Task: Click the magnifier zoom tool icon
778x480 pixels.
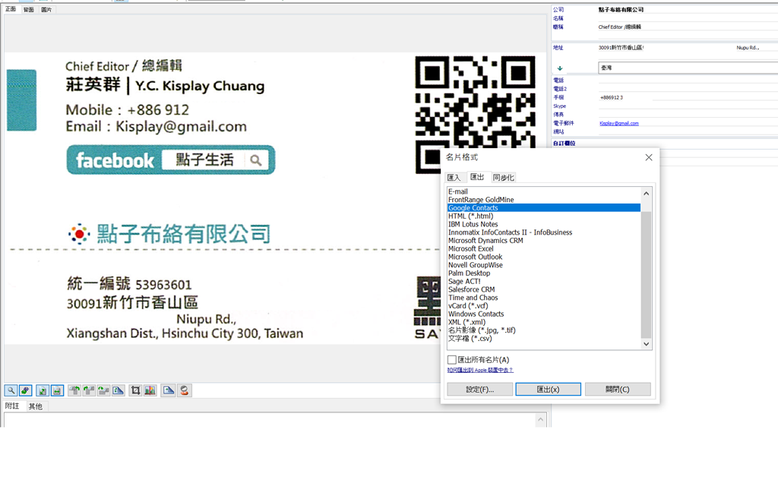Action: [x=11, y=390]
